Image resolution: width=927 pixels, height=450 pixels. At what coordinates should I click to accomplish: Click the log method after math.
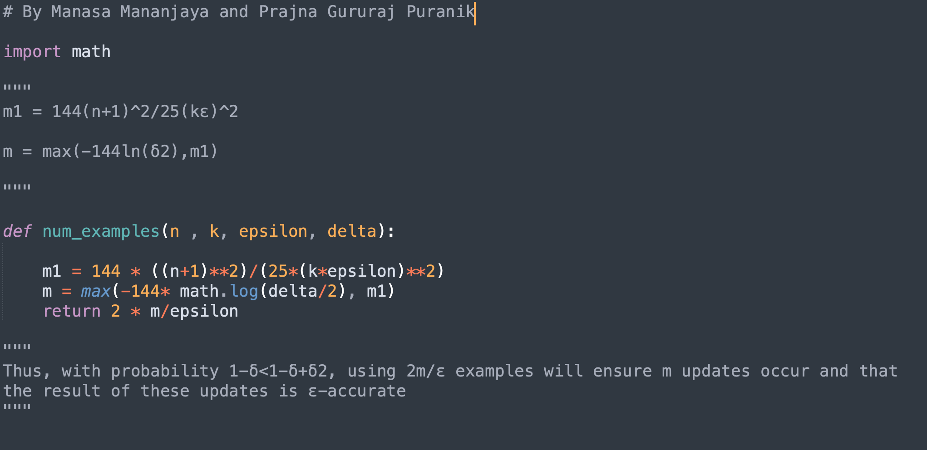pyautogui.click(x=244, y=291)
